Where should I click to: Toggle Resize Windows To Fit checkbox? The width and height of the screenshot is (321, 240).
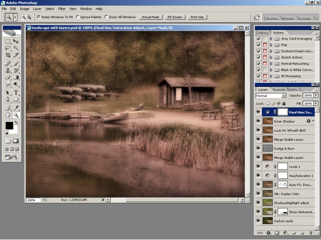[39, 17]
